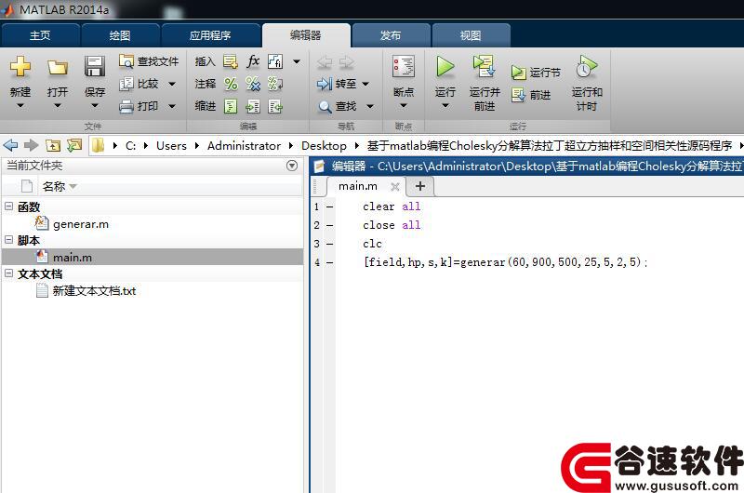Run the script with the green 运行 arrow
The width and height of the screenshot is (744, 493).
pos(445,66)
